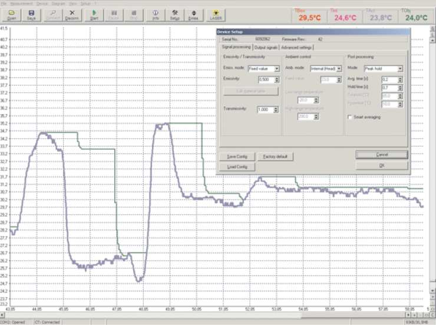
Task: Click OK in Device Setup dialog
Action: coord(382,165)
